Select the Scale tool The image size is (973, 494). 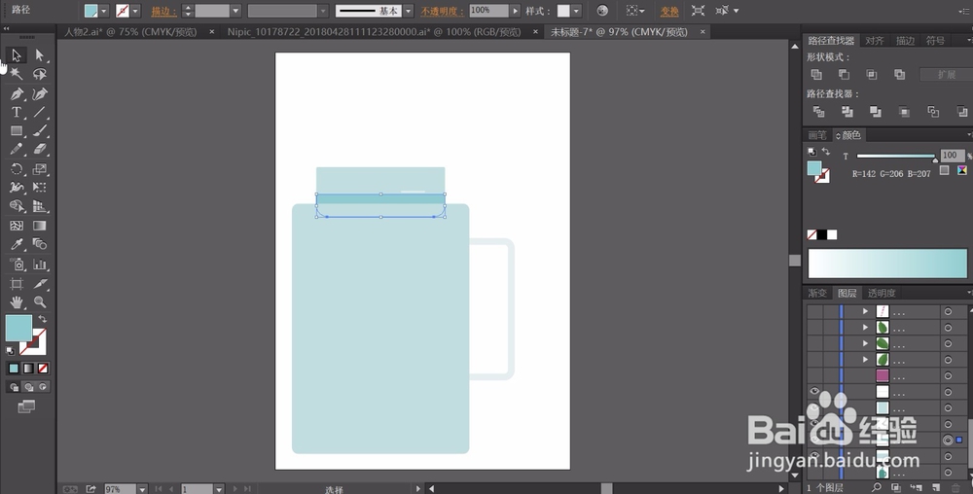pyautogui.click(x=40, y=169)
